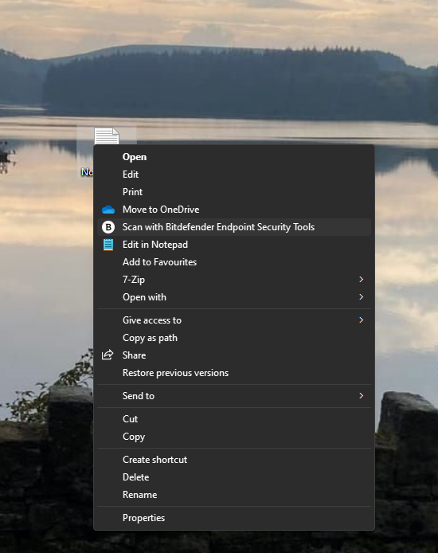The image size is (438, 553).
Task: Click the OneDrive cloud icon
Action: click(x=108, y=210)
